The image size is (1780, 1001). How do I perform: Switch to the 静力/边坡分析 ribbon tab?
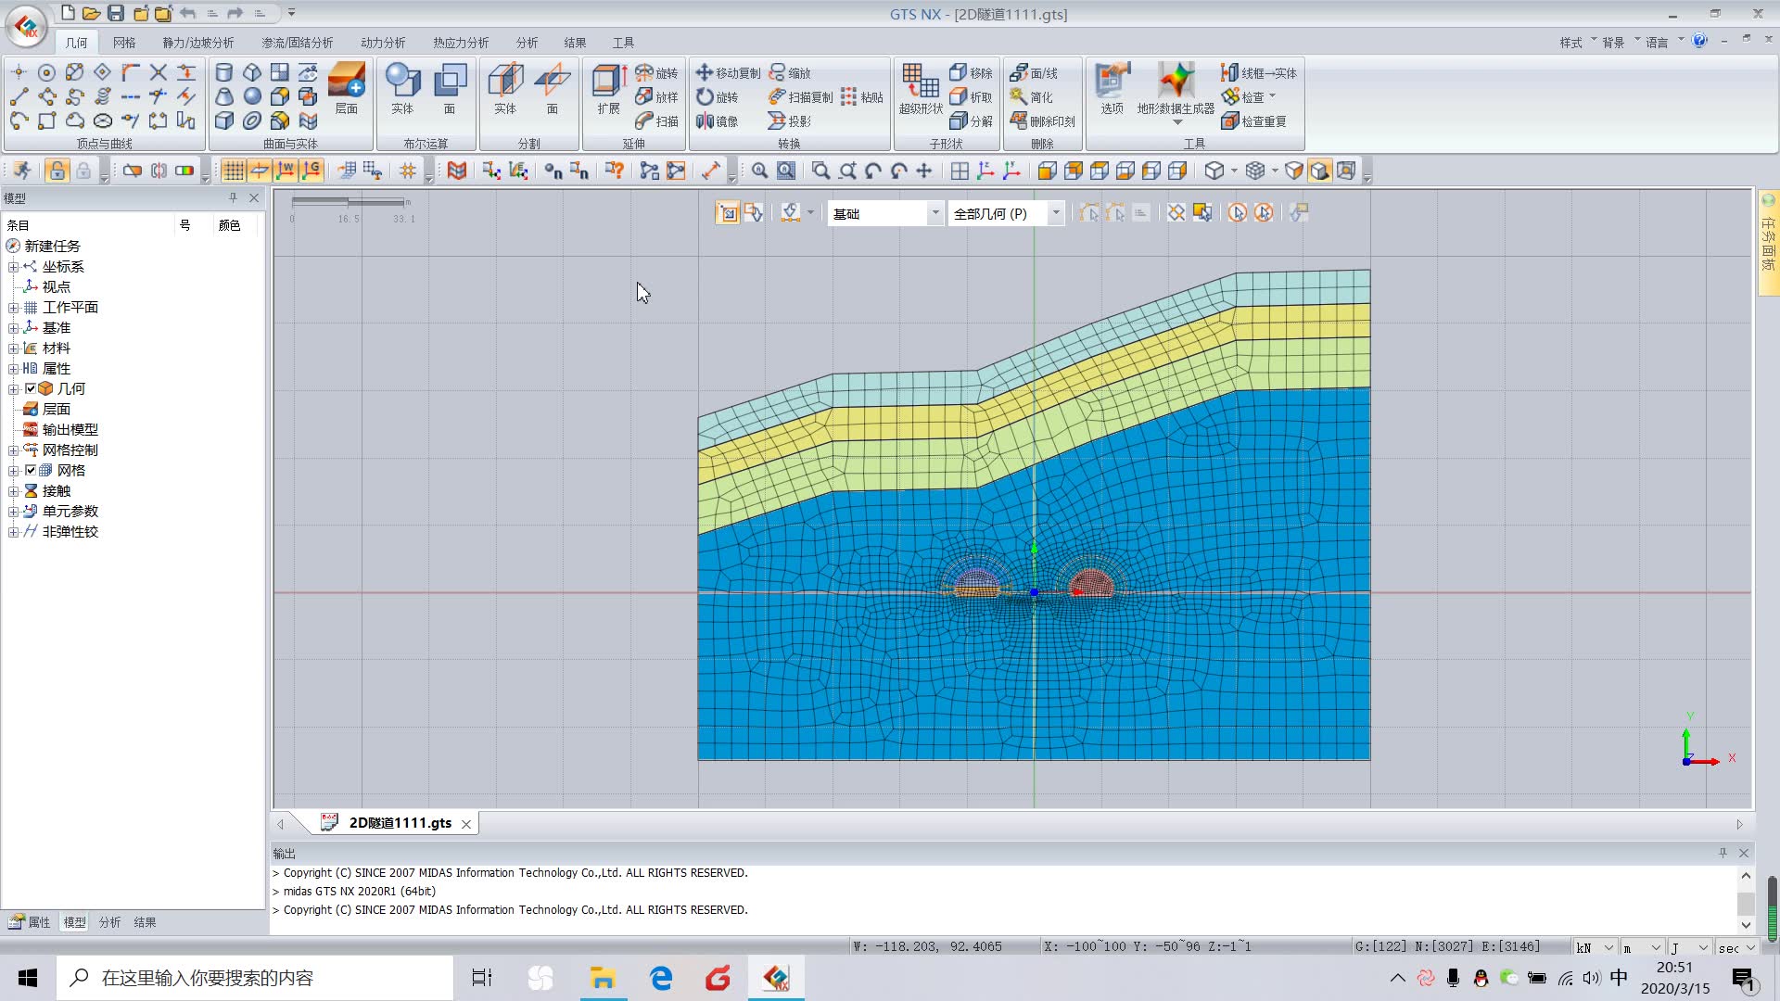click(197, 43)
